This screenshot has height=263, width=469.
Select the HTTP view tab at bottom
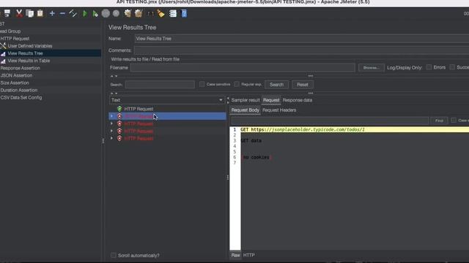(x=249, y=255)
